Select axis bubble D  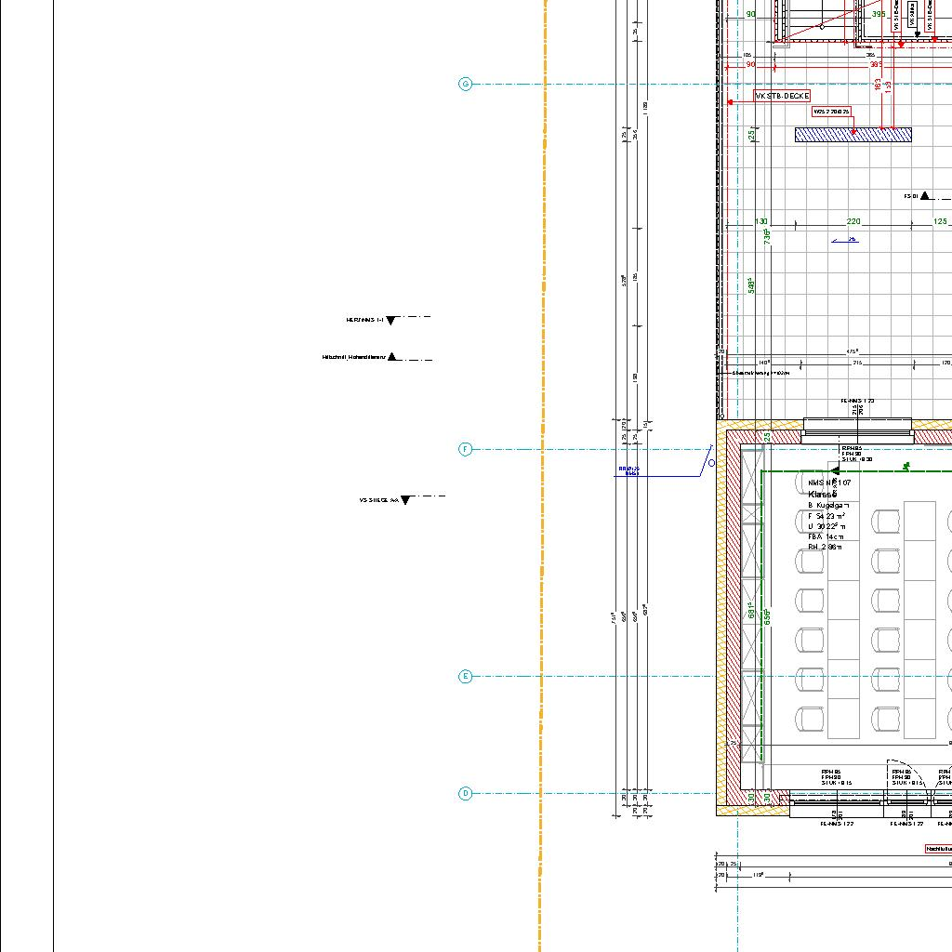point(466,793)
